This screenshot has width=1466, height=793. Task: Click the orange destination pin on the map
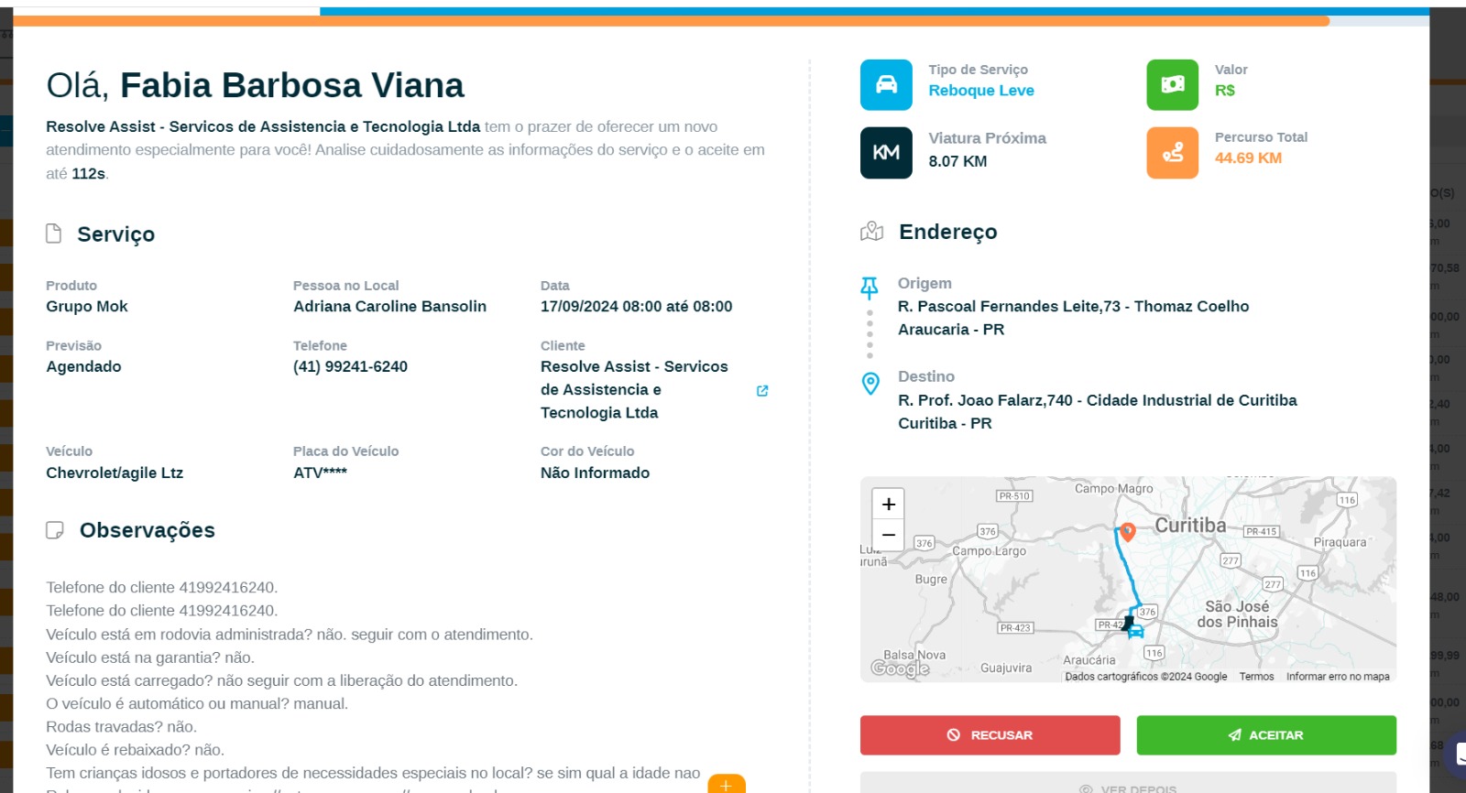click(x=1128, y=531)
